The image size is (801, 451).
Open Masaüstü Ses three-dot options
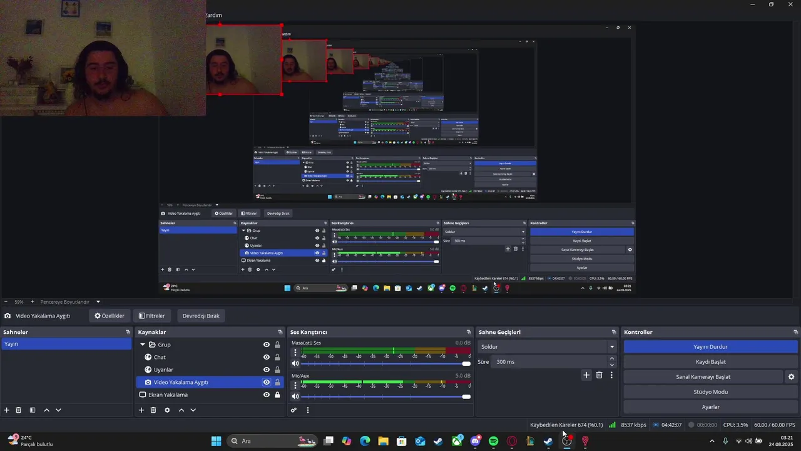(295, 353)
